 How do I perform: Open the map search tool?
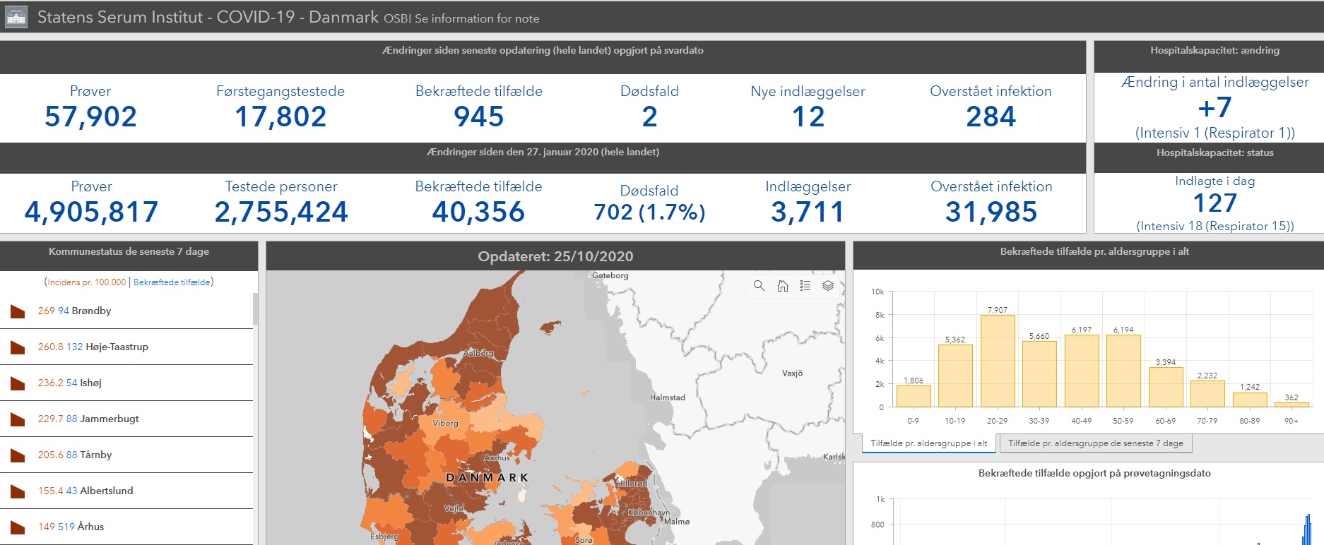pyautogui.click(x=759, y=286)
